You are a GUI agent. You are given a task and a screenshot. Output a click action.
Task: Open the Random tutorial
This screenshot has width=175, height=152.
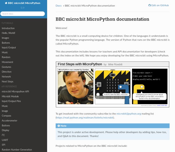pos(6,57)
